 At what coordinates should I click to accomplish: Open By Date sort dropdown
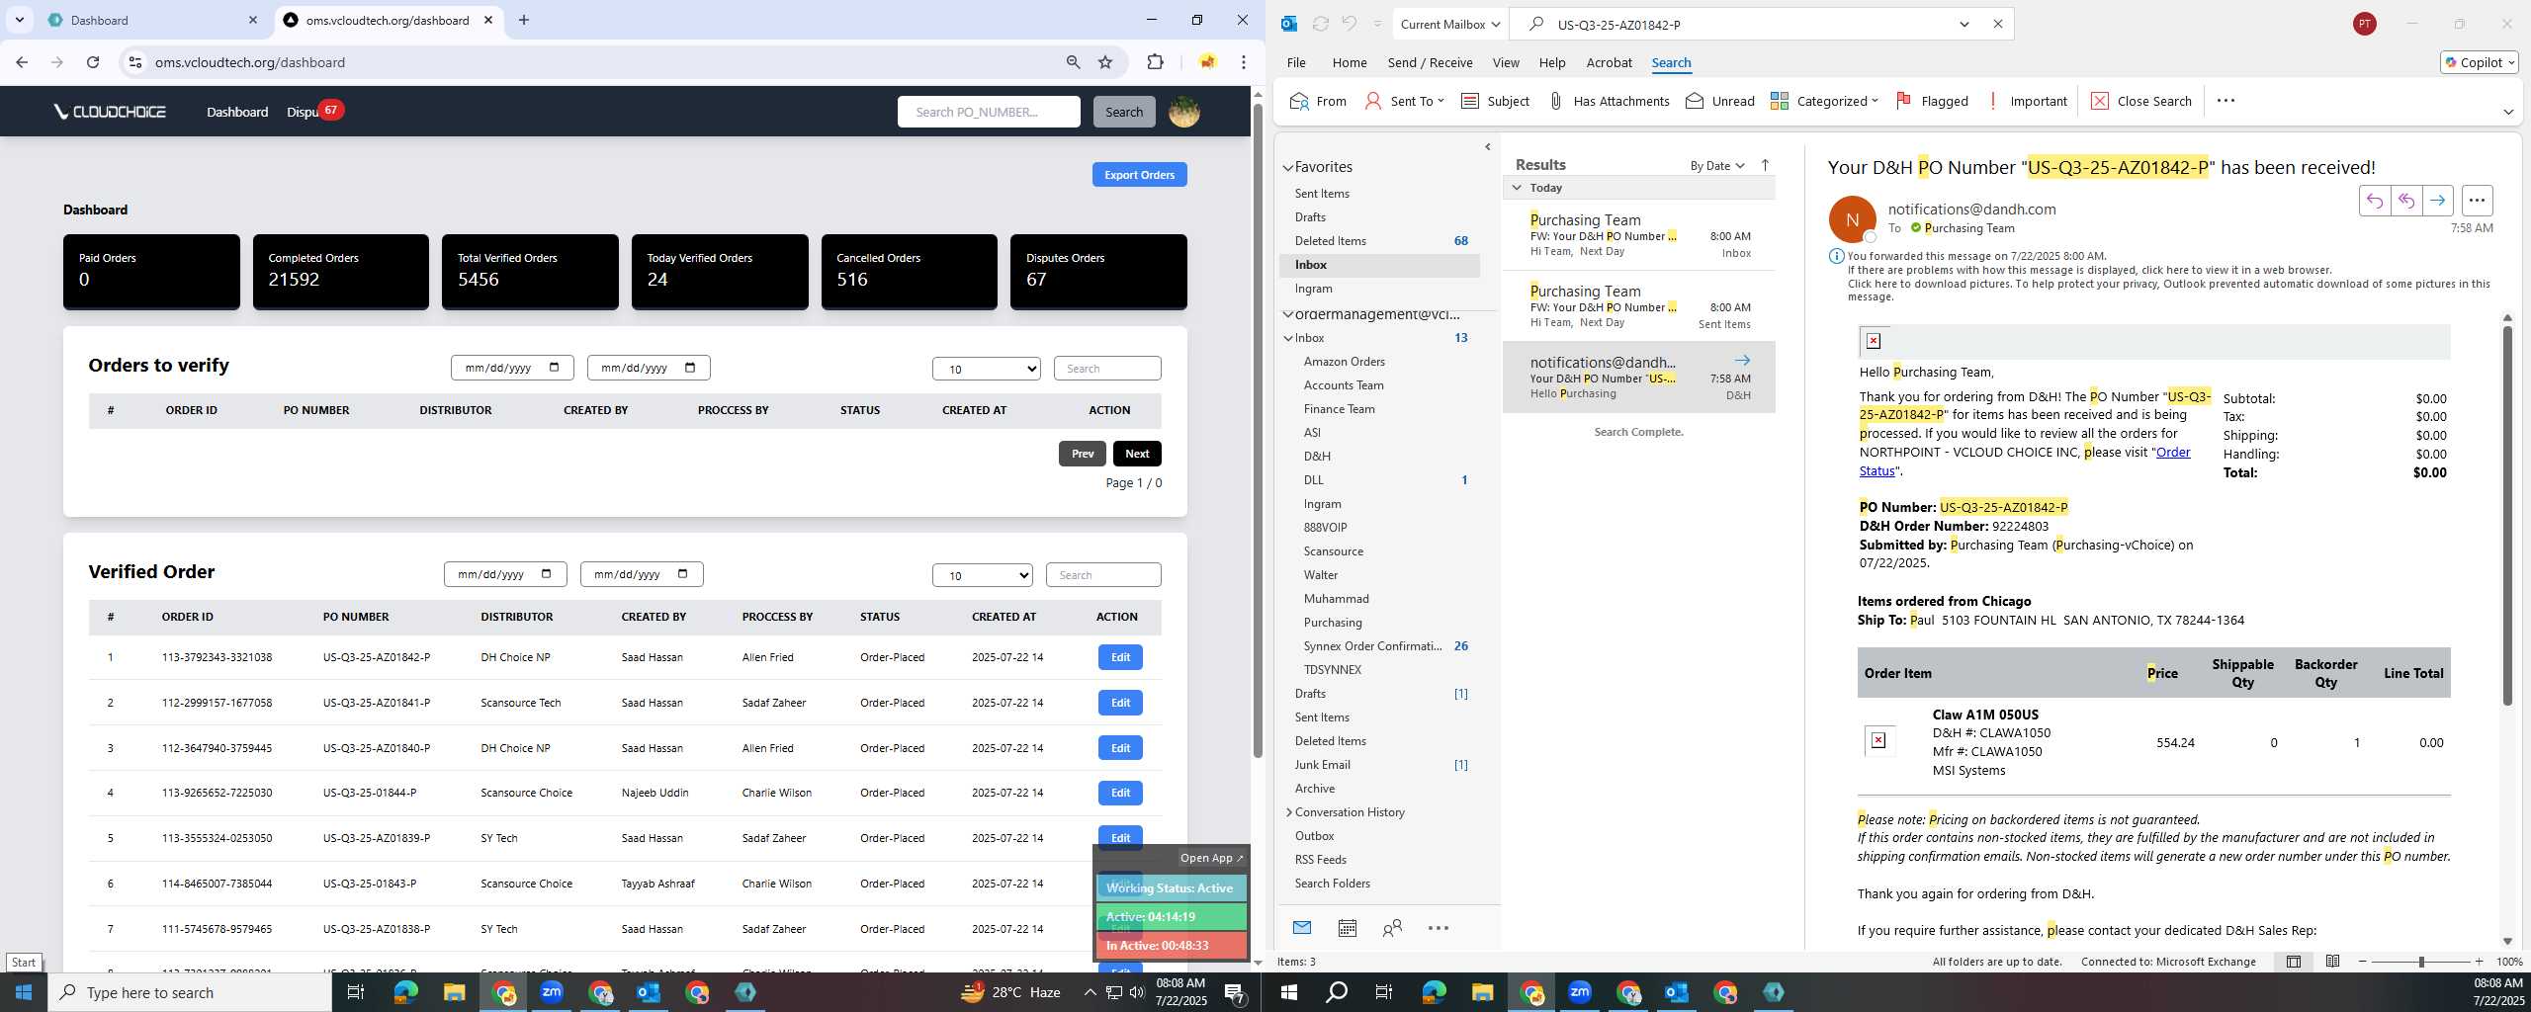click(x=1717, y=165)
